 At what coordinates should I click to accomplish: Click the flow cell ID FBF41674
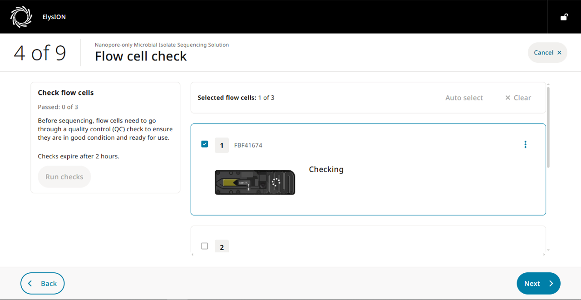248,145
